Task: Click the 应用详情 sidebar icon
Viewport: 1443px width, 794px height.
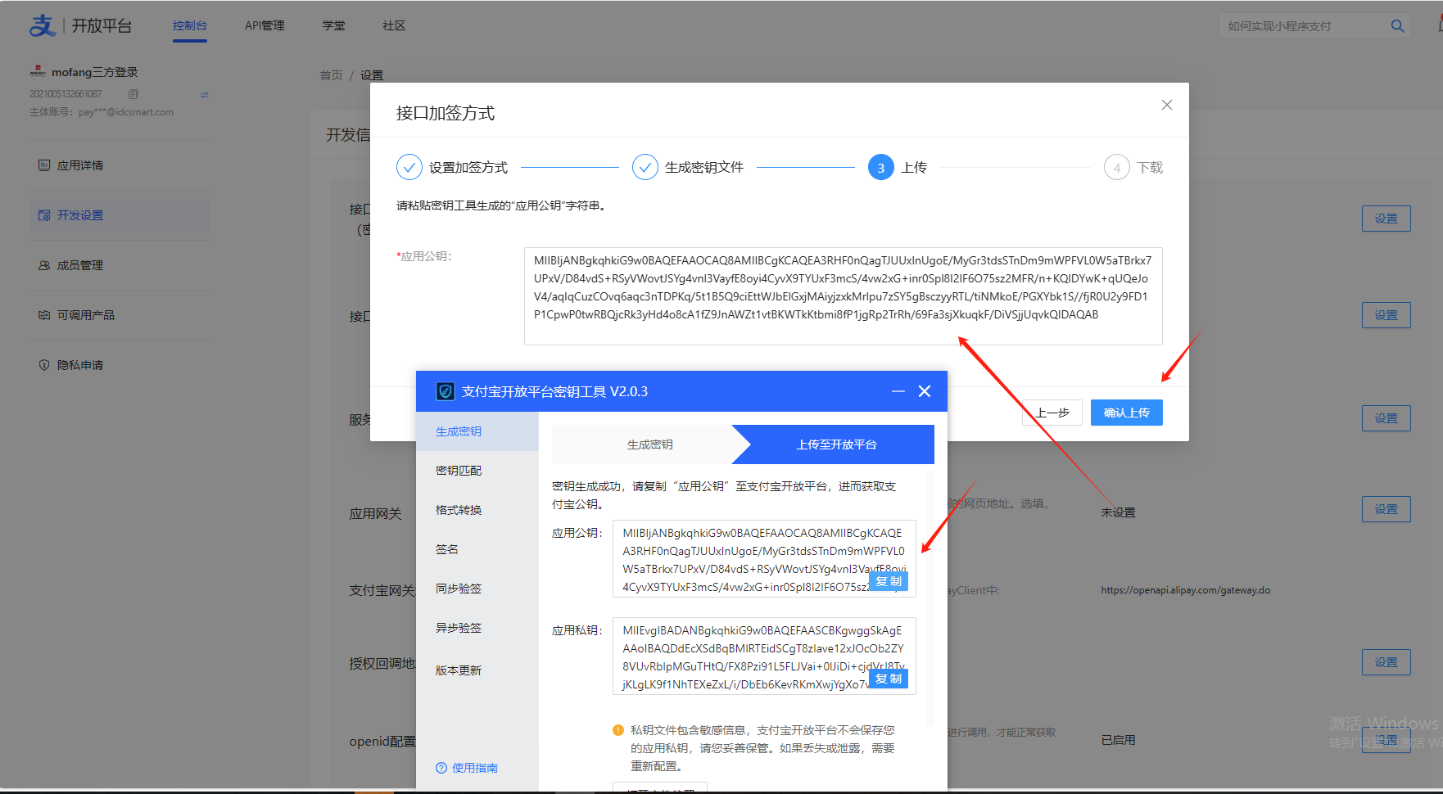Action: 44,165
